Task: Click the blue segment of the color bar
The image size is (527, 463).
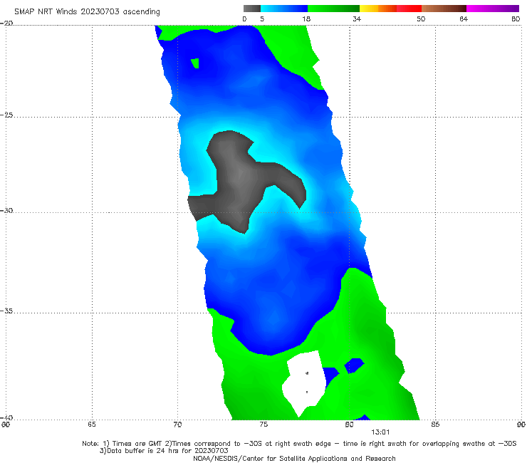Action: pos(284,9)
